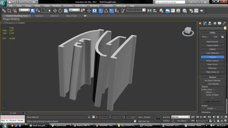The height and width of the screenshot is (128, 228).
Task: Toggle Percent Snap
Action: pos(111,11)
